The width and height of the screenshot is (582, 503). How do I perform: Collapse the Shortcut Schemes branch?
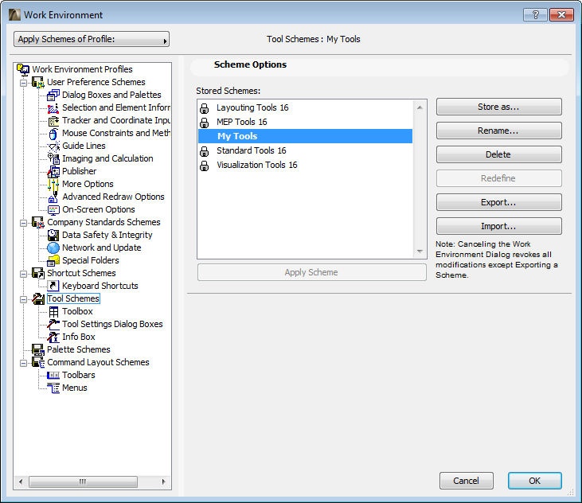[x=23, y=274]
